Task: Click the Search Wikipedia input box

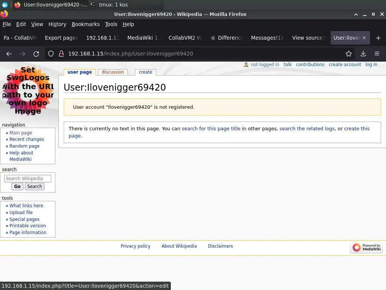Action: pyautogui.click(x=28, y=179)
